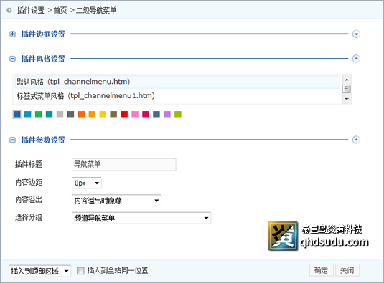Choose the slate blue color swatch
The height and width of the screenshot is (283, 384).
point(156,115)
